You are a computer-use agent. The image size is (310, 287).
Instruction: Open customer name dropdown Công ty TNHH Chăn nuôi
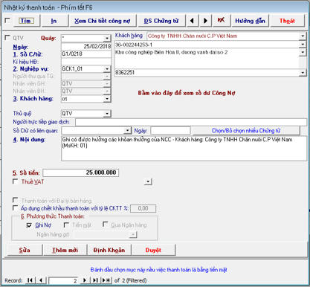(303, 36)
